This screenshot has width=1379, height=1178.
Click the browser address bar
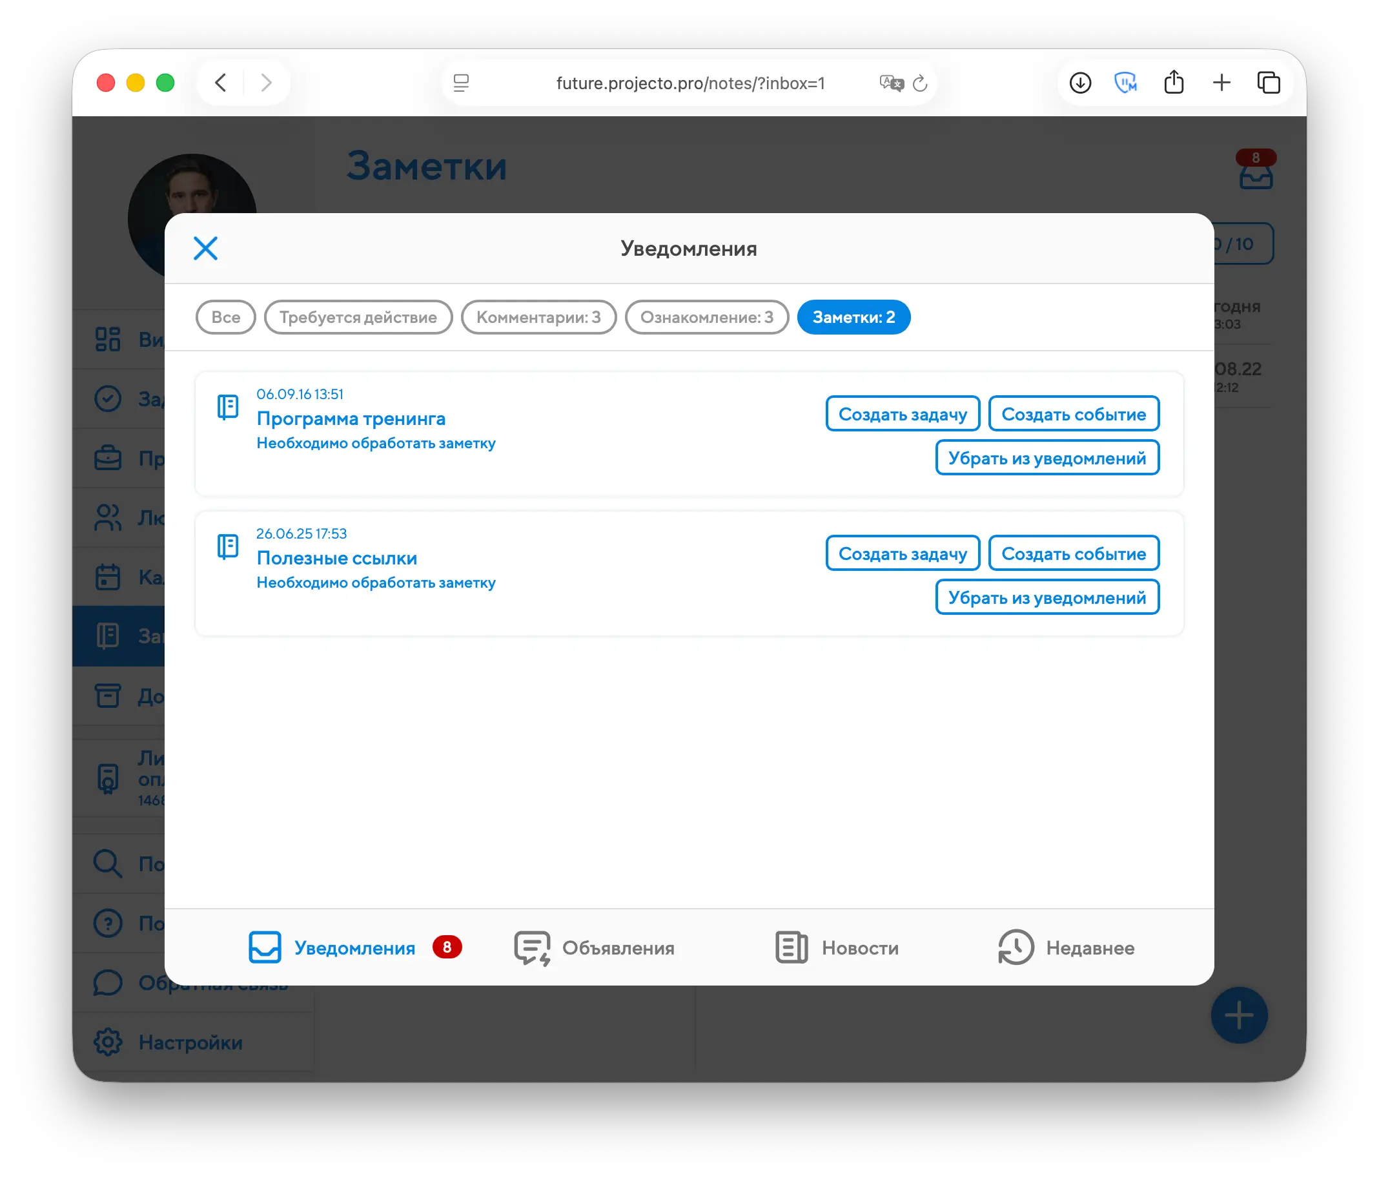point(690,83)
